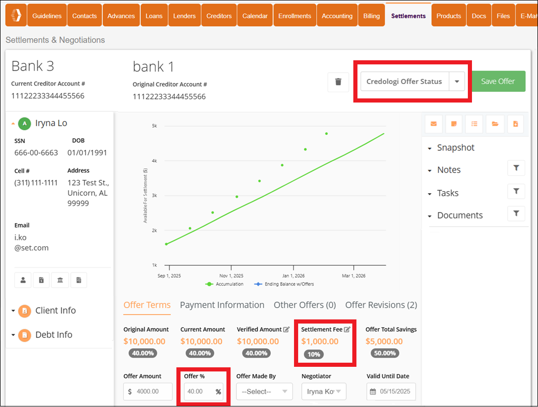Screen dimensions: 538x407
Task: Open the Loans tab
Action: point(154,15)
